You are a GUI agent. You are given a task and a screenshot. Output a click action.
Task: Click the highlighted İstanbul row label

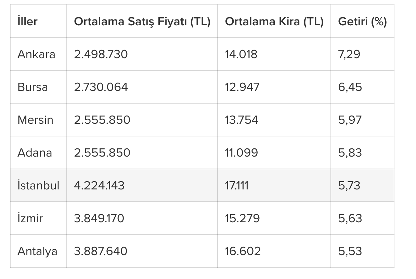[x=38, y=186]
